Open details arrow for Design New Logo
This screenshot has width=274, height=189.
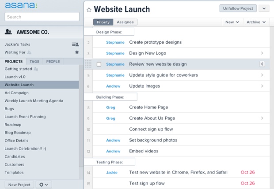262,53
